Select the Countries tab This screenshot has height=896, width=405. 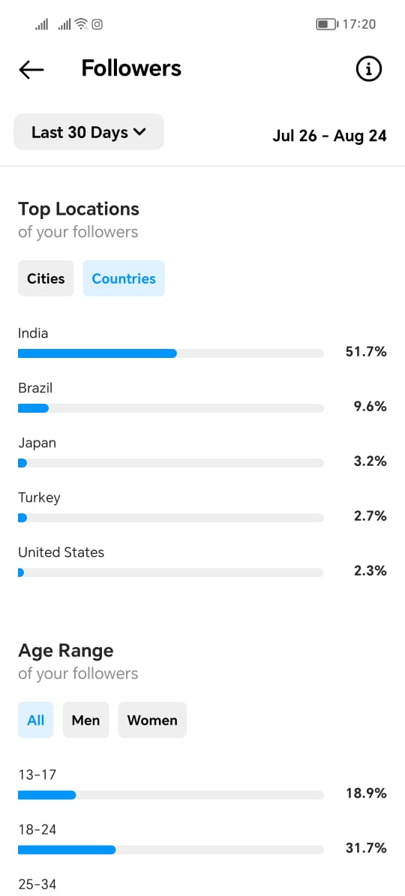click(x=124, y=278)
